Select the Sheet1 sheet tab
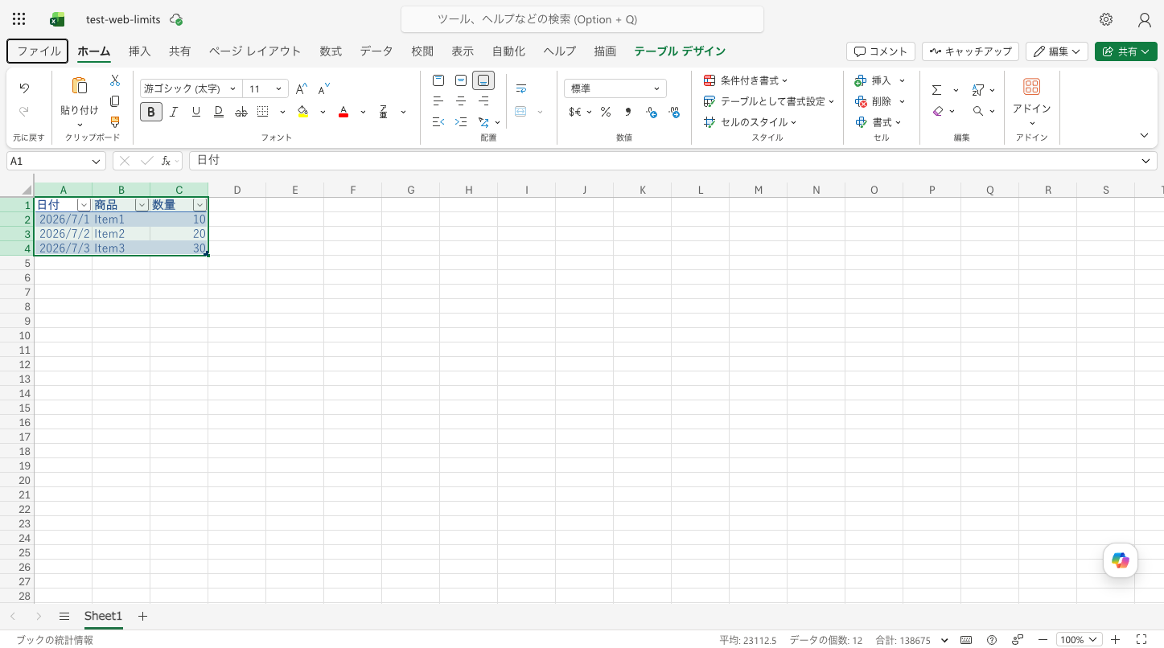The height and width of the screenshot is (648, 1164). [x=103, y=616]
